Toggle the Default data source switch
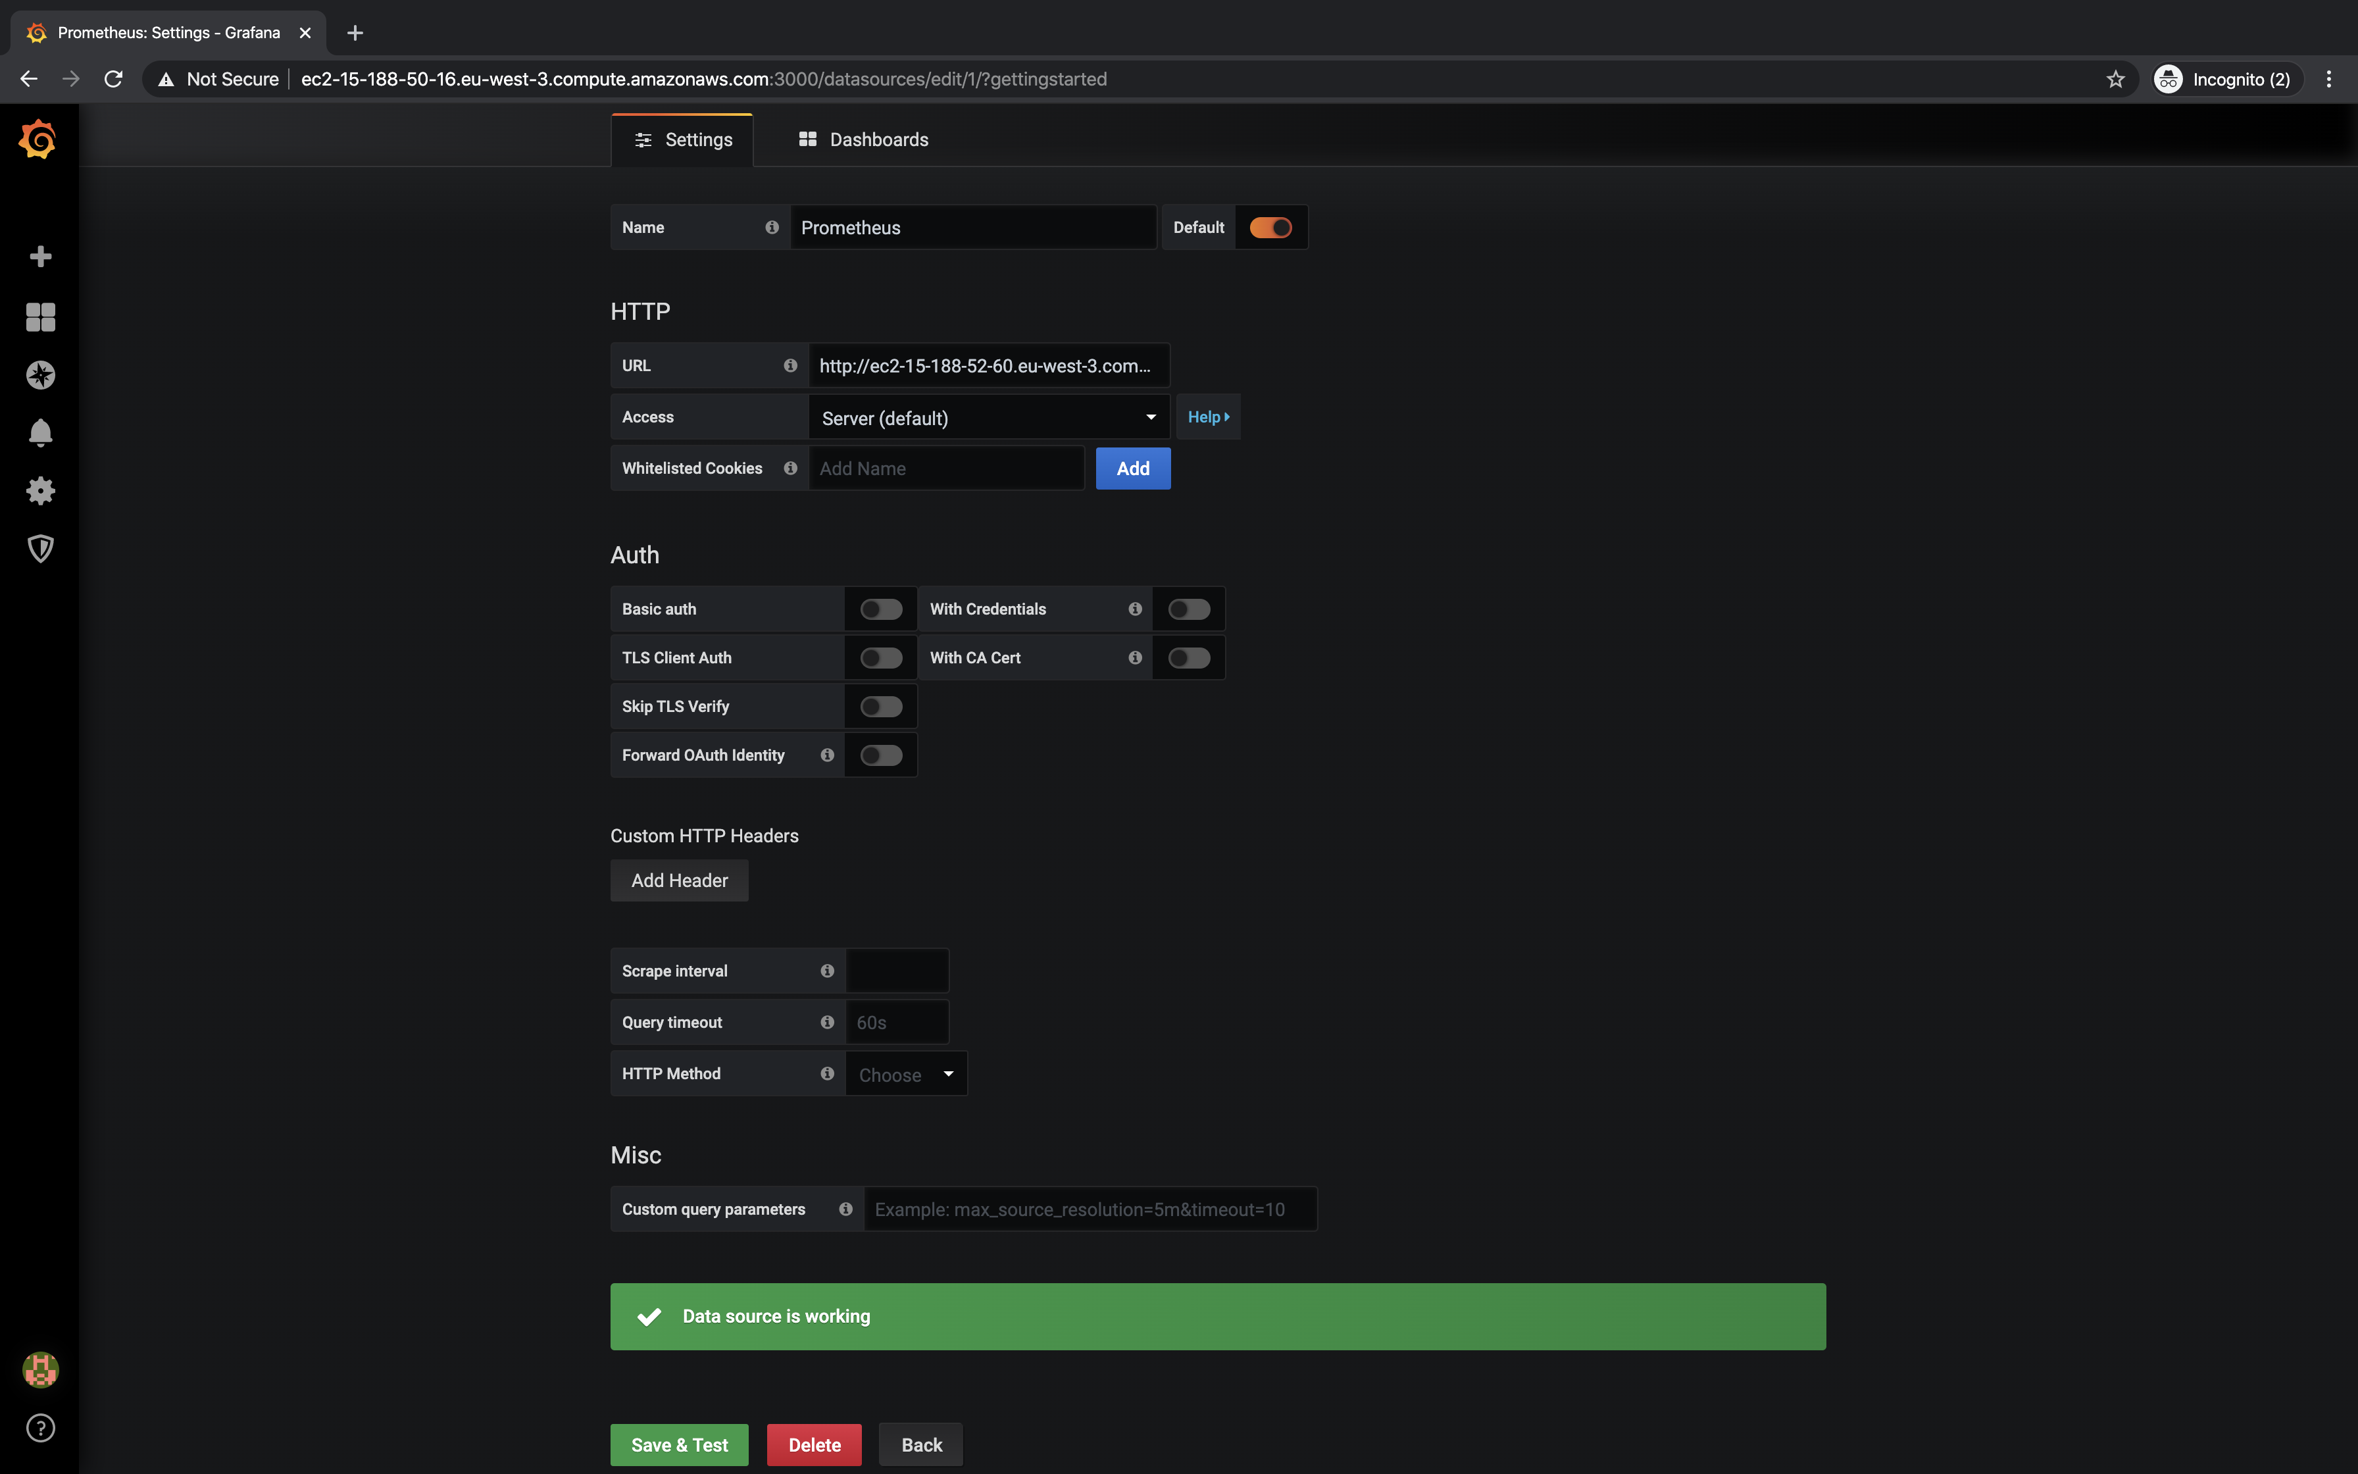 click(x=1272, y=226)
